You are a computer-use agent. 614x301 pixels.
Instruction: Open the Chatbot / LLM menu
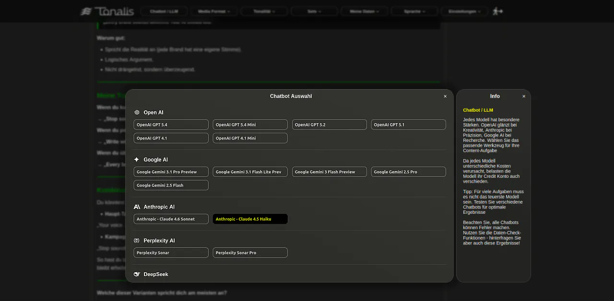[164, 12]
